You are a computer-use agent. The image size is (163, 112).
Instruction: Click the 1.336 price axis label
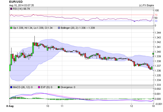pos(158,71)
